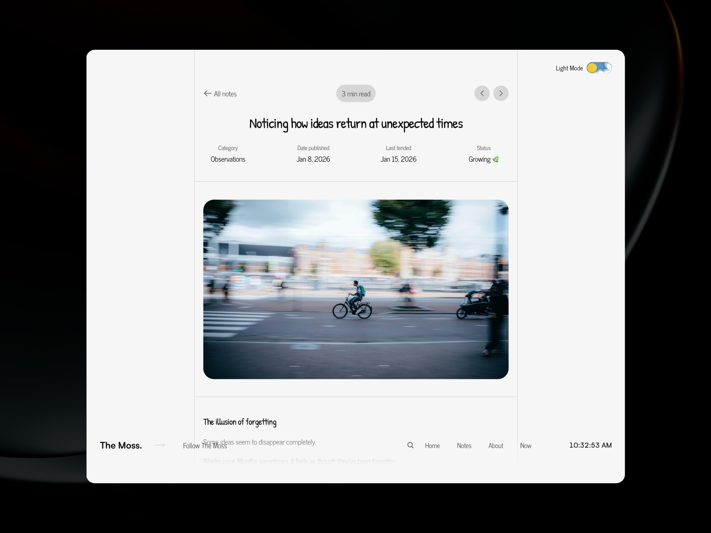This screenshot has width=711, height=533.
Task: Open the Notes nav item
Action: pos(464,445)
